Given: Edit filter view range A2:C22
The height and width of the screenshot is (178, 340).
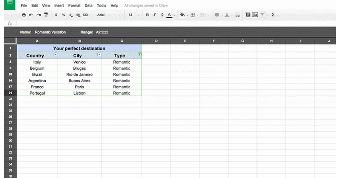Looking at the screenshot, I should (102, 32).
